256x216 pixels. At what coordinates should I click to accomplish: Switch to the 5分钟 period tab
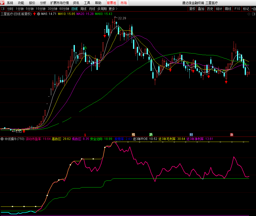tap(30, 9)
